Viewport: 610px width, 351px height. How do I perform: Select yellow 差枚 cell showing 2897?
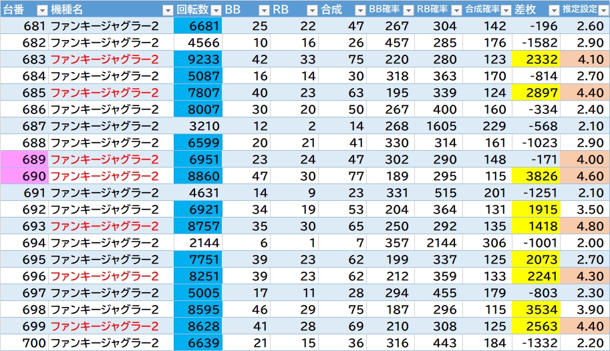coord(536,93)
